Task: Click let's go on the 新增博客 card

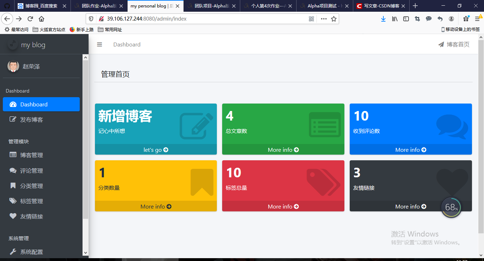Action: 156,150
